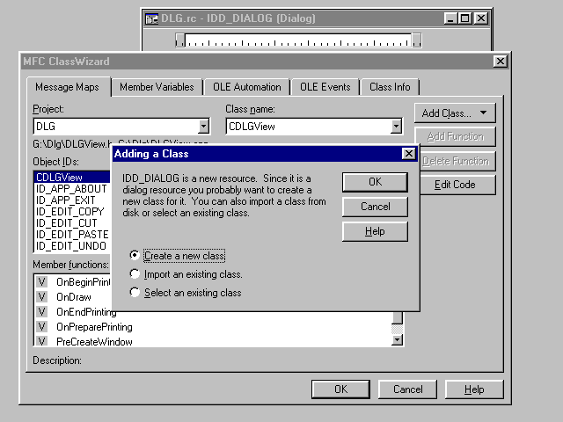Click the V icon beside OnPreparePrinting
563x422 pixels.
pyautogui.click(x=42, y=327)
